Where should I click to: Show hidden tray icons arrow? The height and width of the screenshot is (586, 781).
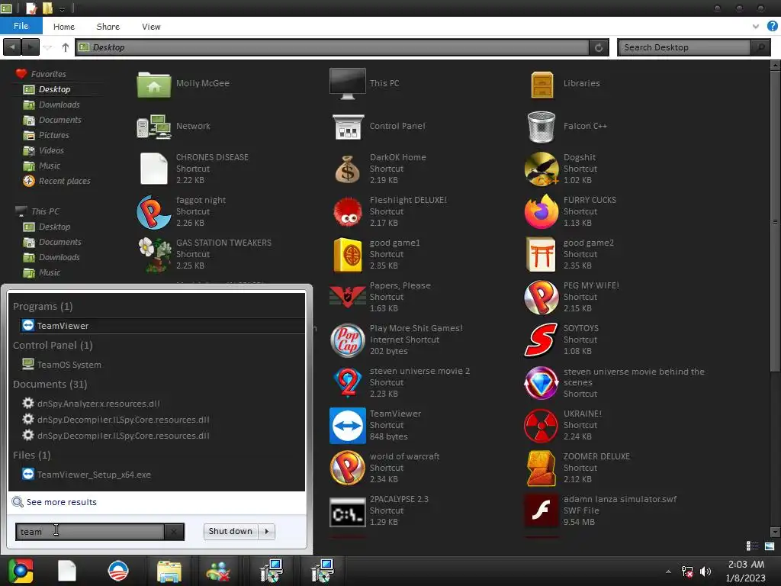[x=668, y=572]
